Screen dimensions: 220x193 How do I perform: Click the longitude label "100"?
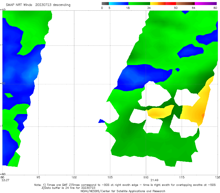point(74,177)
